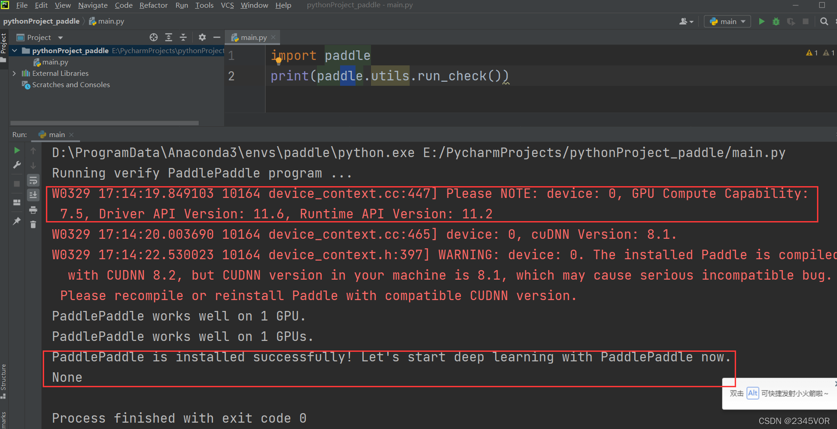This screenshot has width=837, height=429.
Task: Clear console output with trash icon
Action: coord(33,225)
